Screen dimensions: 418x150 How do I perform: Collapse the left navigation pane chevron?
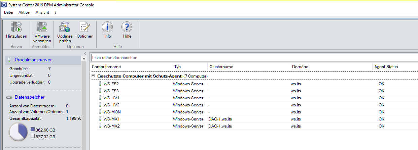point(85,54)
